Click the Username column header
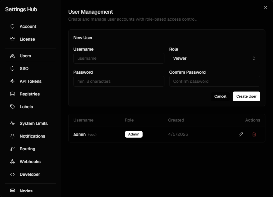 click(x=83, y=120)
